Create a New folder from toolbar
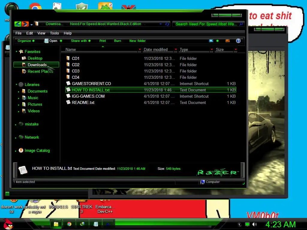This screenshot has width=307, height=230. tap(137, 41)
